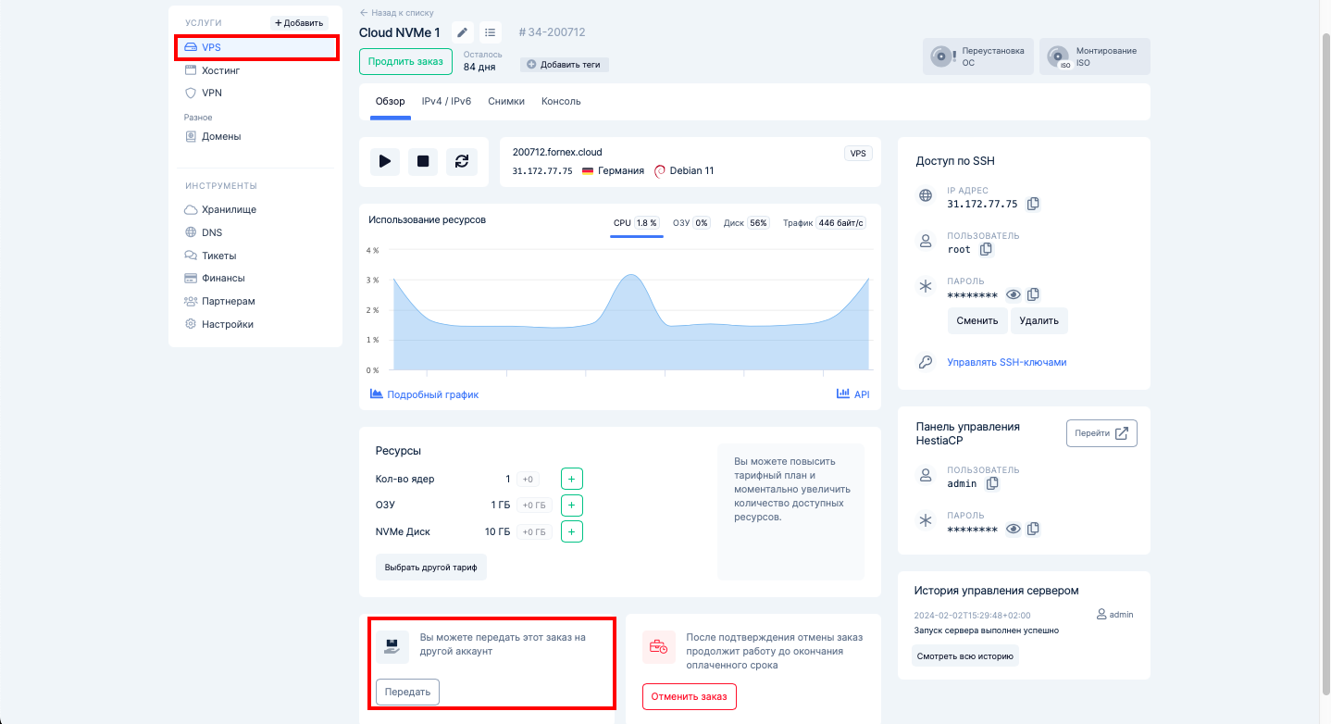Click Продлить заказ button
Screen dimensions: 1331x724
pyautogui.click(x=405, y=61)
